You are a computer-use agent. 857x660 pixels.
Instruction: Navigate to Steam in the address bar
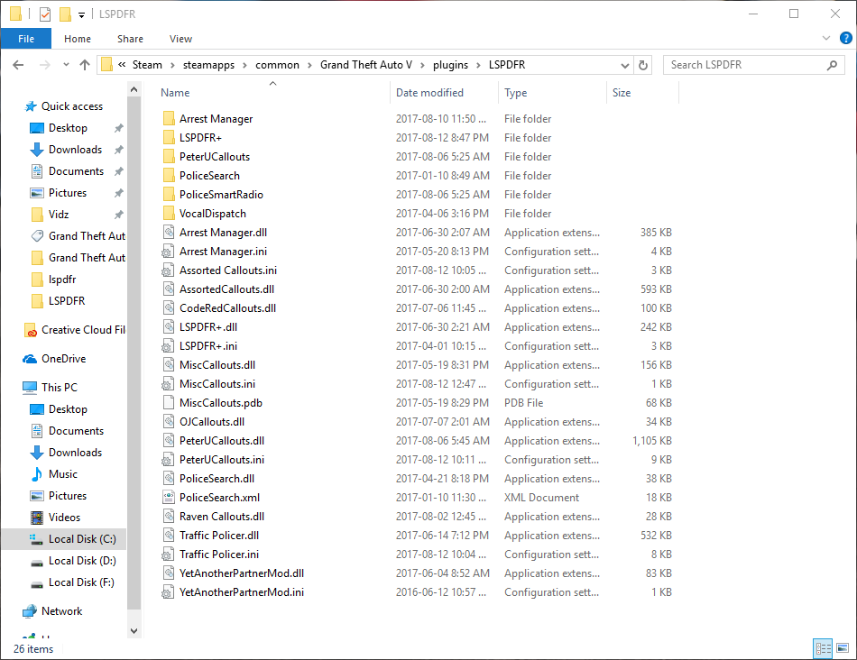[x=147, y=65]
